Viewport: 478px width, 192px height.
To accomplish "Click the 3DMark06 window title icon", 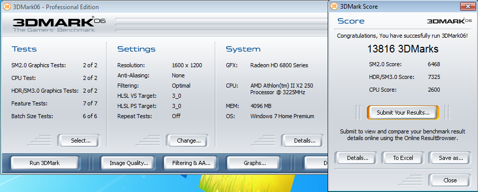I will point(7,7).
